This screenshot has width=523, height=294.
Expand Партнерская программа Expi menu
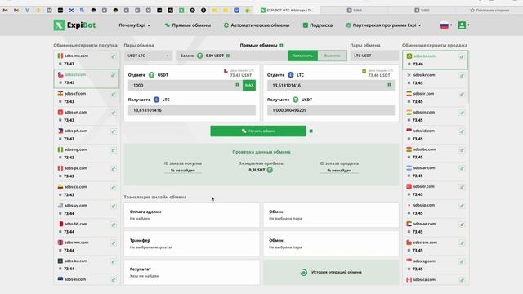(383, 25)
